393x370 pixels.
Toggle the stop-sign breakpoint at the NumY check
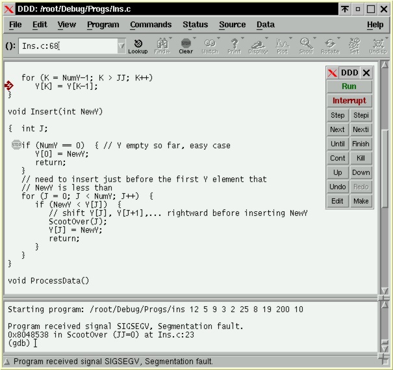(x=16, y=145)
